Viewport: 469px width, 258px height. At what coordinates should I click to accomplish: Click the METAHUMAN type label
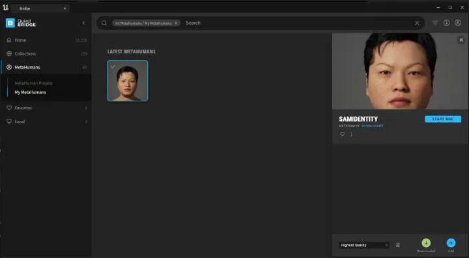pos(349,126)
